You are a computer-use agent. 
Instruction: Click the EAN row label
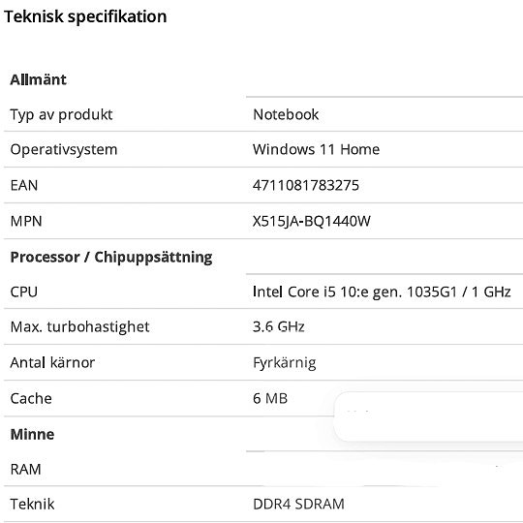(24, 185)
